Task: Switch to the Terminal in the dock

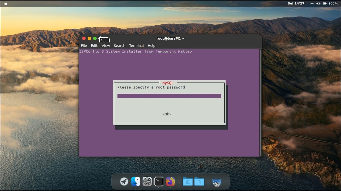Action: (159, 181)
